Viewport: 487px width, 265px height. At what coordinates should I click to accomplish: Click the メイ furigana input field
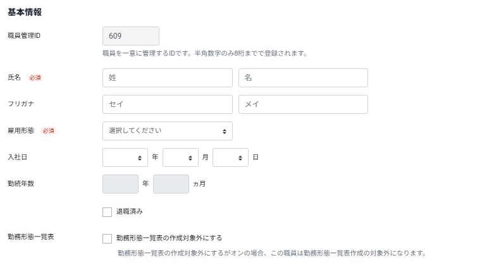(303, 104)
